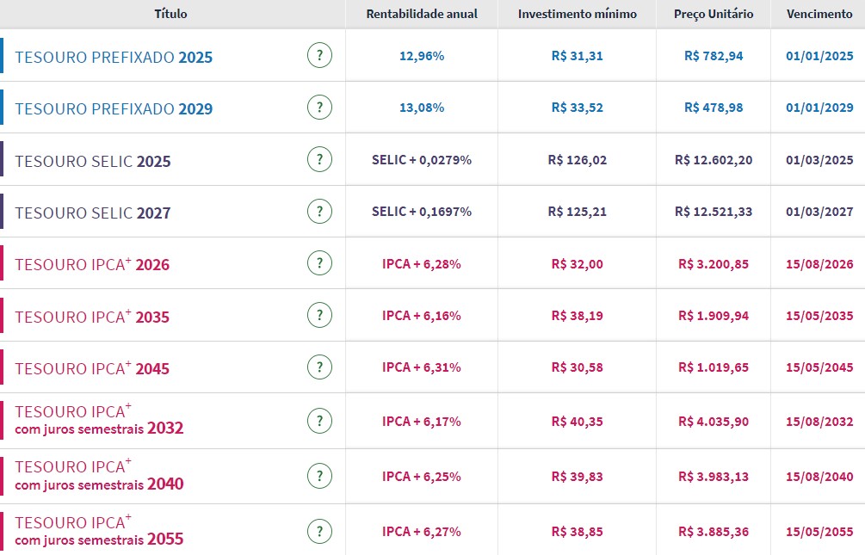The height and width of the screenshot is (555, 865).
Task: Click the R$ 3.885,36 unit price
Action: pos(714,532)
